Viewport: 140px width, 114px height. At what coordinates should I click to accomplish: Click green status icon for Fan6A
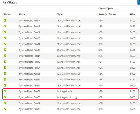point(5,79)
